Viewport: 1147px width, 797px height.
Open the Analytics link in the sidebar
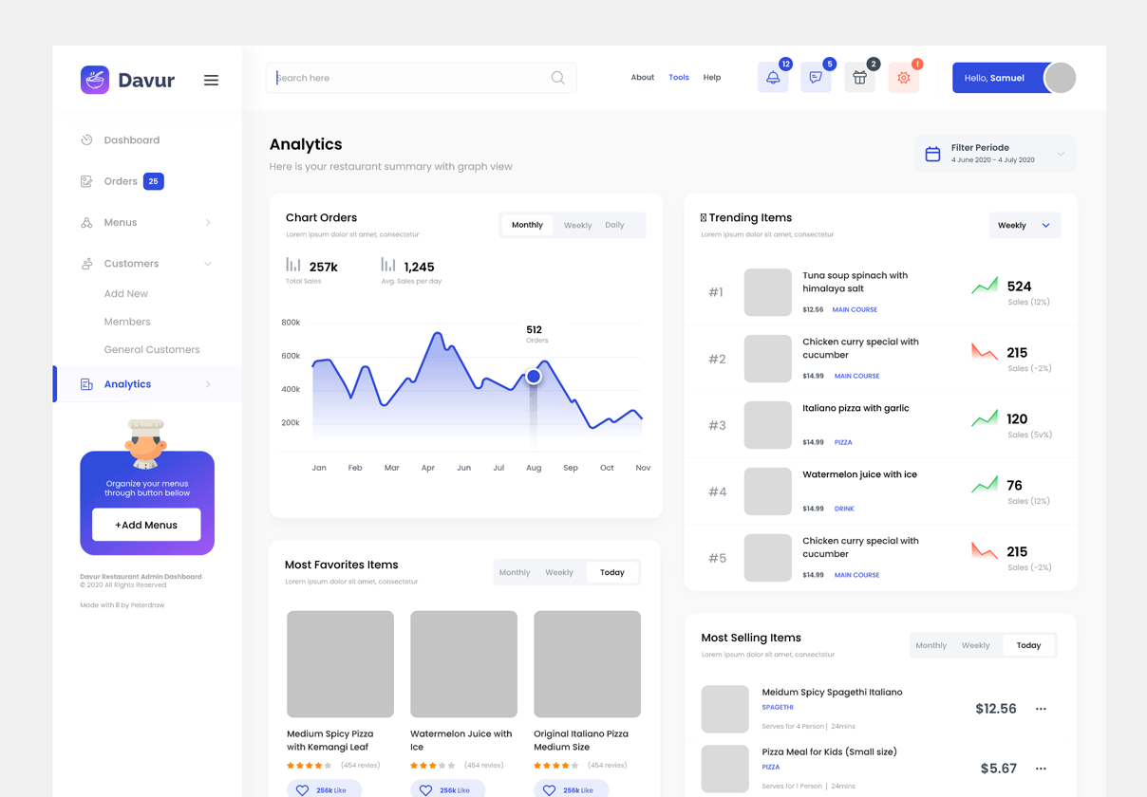(126, 383)
